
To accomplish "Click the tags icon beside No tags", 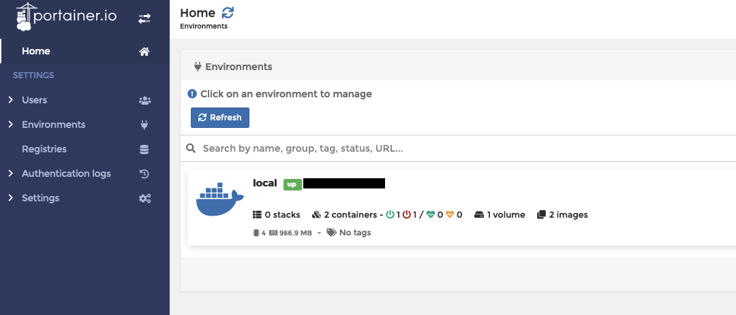I will click(x=332, y=233).
